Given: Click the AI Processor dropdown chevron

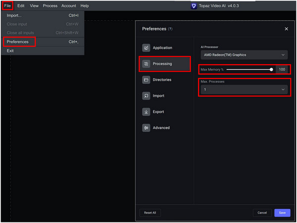Looking at the screenshot, I should pos(283,55).
